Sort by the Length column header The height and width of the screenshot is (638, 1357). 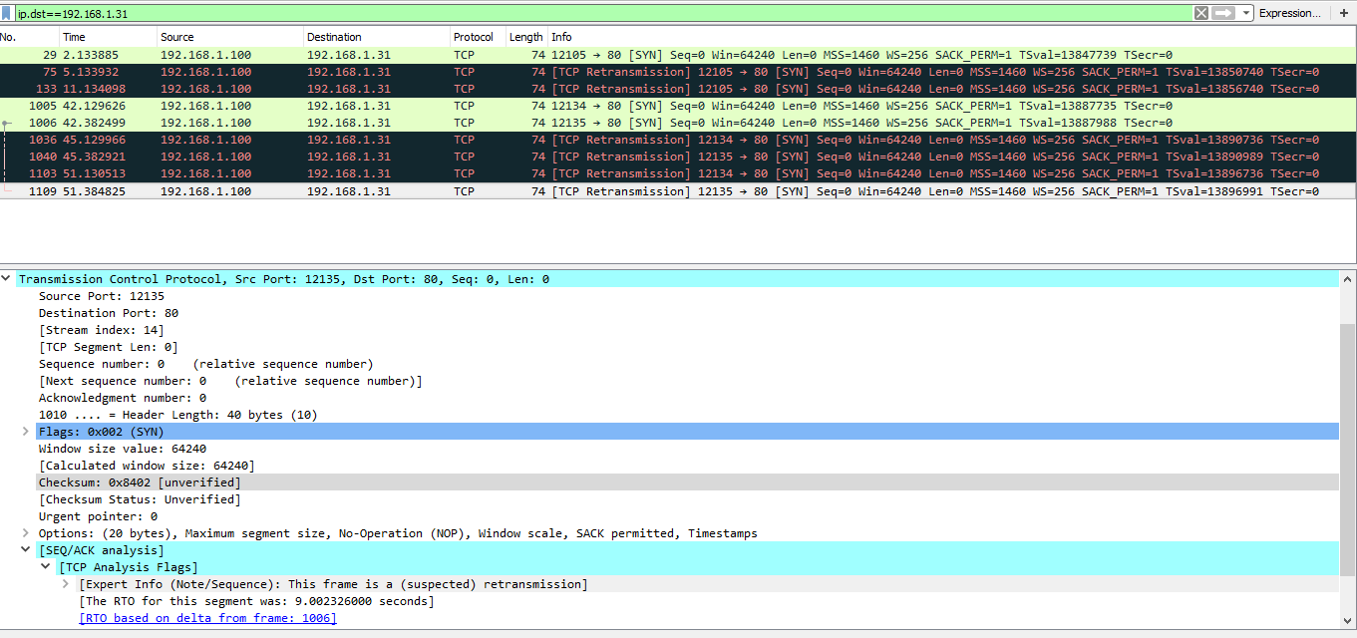click(x=526, y=37)
